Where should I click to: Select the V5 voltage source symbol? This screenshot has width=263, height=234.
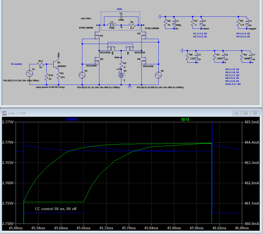point(82,75)
